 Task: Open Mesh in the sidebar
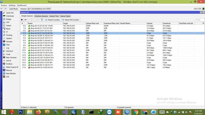(8, 29)
